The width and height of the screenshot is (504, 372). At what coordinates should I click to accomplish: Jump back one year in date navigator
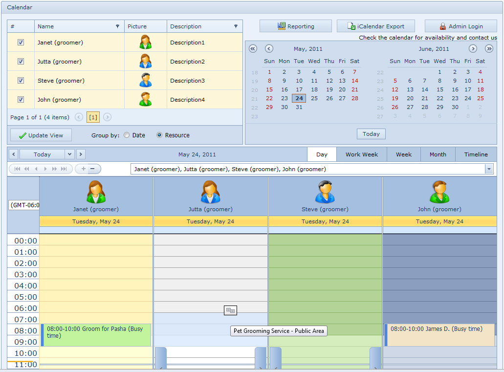253,48
